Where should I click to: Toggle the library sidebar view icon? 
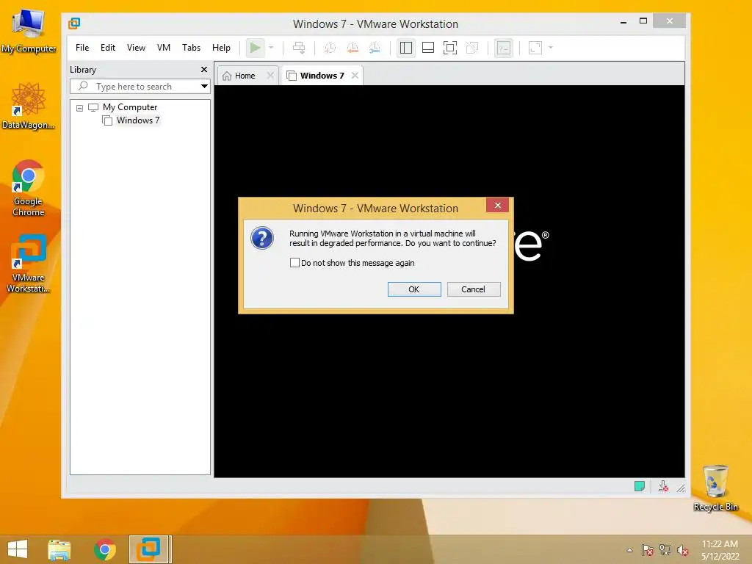click(x=405, y=48)
